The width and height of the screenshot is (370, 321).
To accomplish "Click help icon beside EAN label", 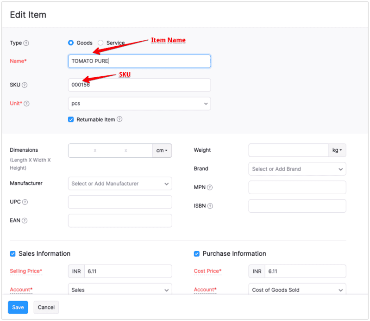I will tap(25, 221).
